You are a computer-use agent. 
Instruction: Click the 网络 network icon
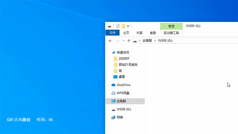click(113, 117)
